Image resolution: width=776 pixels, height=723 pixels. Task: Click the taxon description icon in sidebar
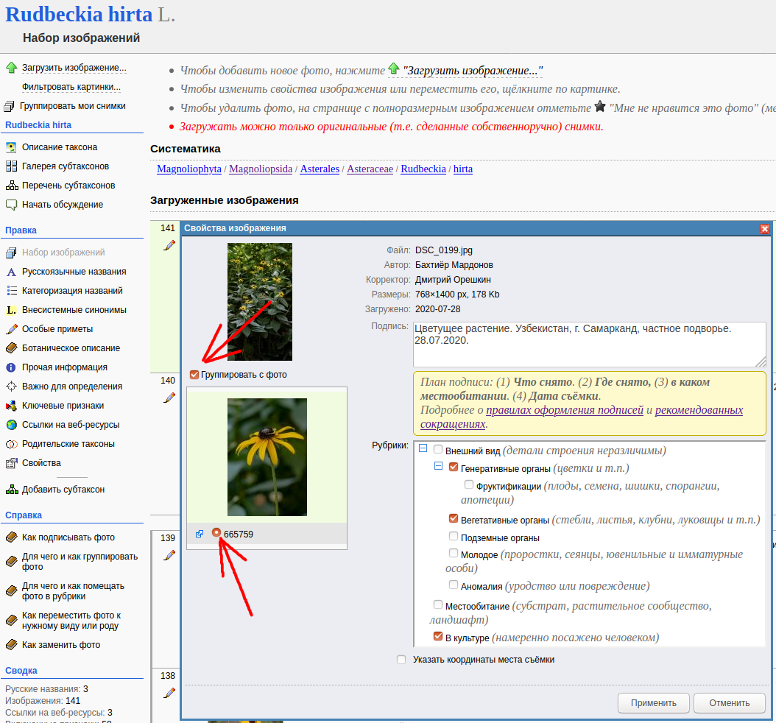coord(11,147)
